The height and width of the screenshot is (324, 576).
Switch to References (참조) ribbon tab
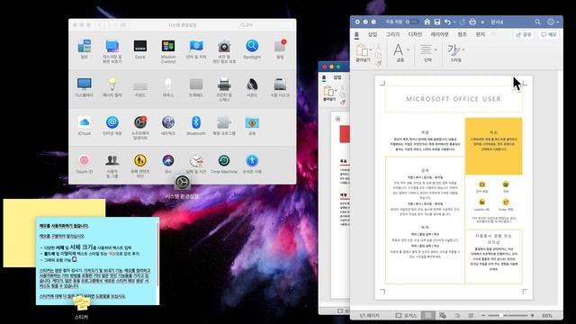click(x=462, y=34)
